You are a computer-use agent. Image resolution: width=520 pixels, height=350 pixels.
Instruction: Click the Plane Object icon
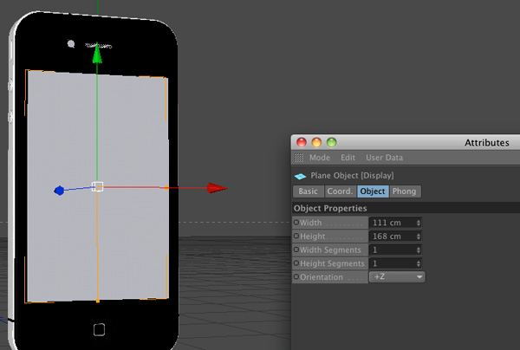[x=300, y=176]
